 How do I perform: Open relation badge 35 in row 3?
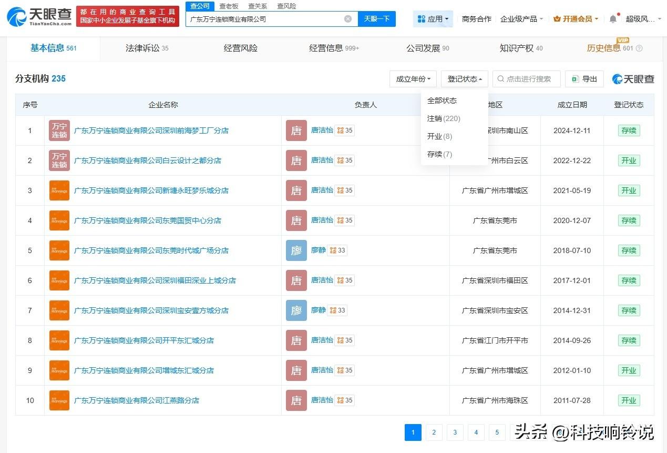(345, 190)
